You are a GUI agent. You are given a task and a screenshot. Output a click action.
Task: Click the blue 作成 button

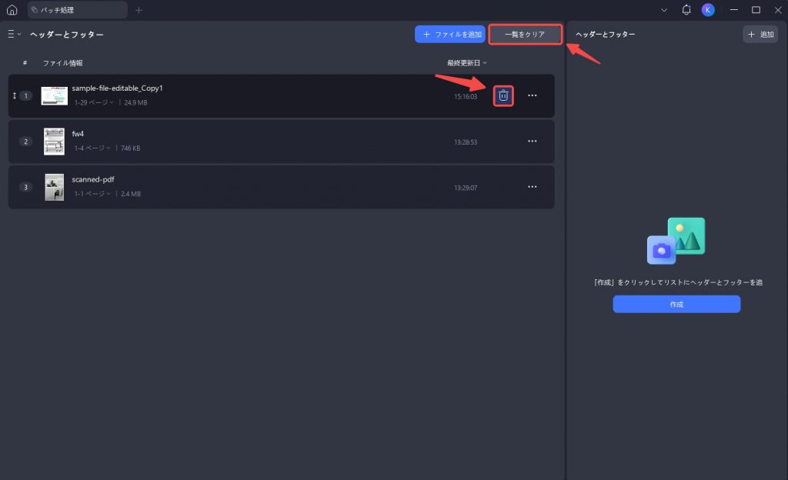point(676,305)
